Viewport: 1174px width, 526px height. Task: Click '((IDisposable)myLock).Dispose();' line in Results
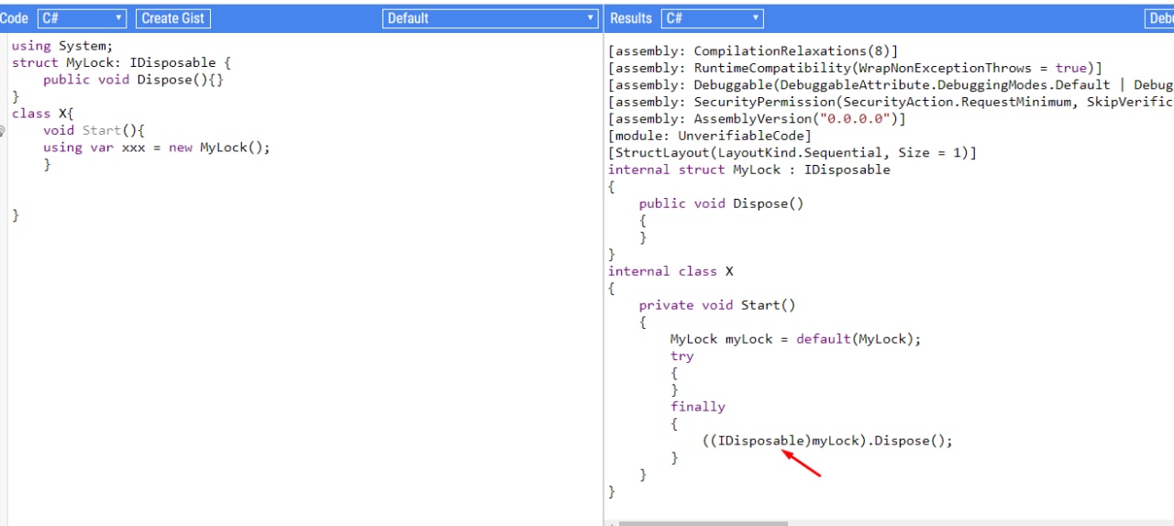pyautogui.click(x=827, y=441)
